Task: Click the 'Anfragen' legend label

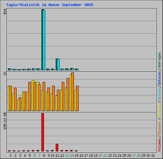Action: pos(159,60)
